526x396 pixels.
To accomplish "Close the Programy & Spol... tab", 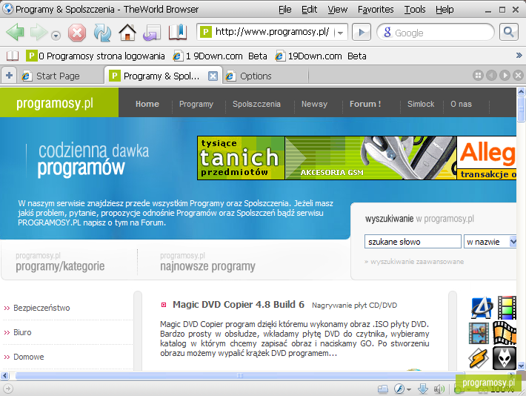I will pos(213,76).
